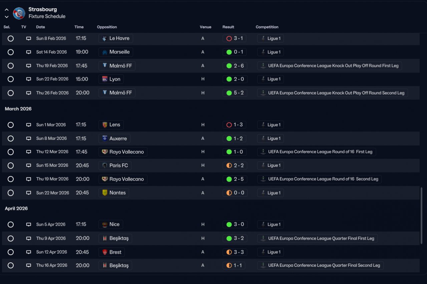Screen dimensions: 427x284
Task: Click the down chevron beside Strasbourg crest
Action: [7, 17]
